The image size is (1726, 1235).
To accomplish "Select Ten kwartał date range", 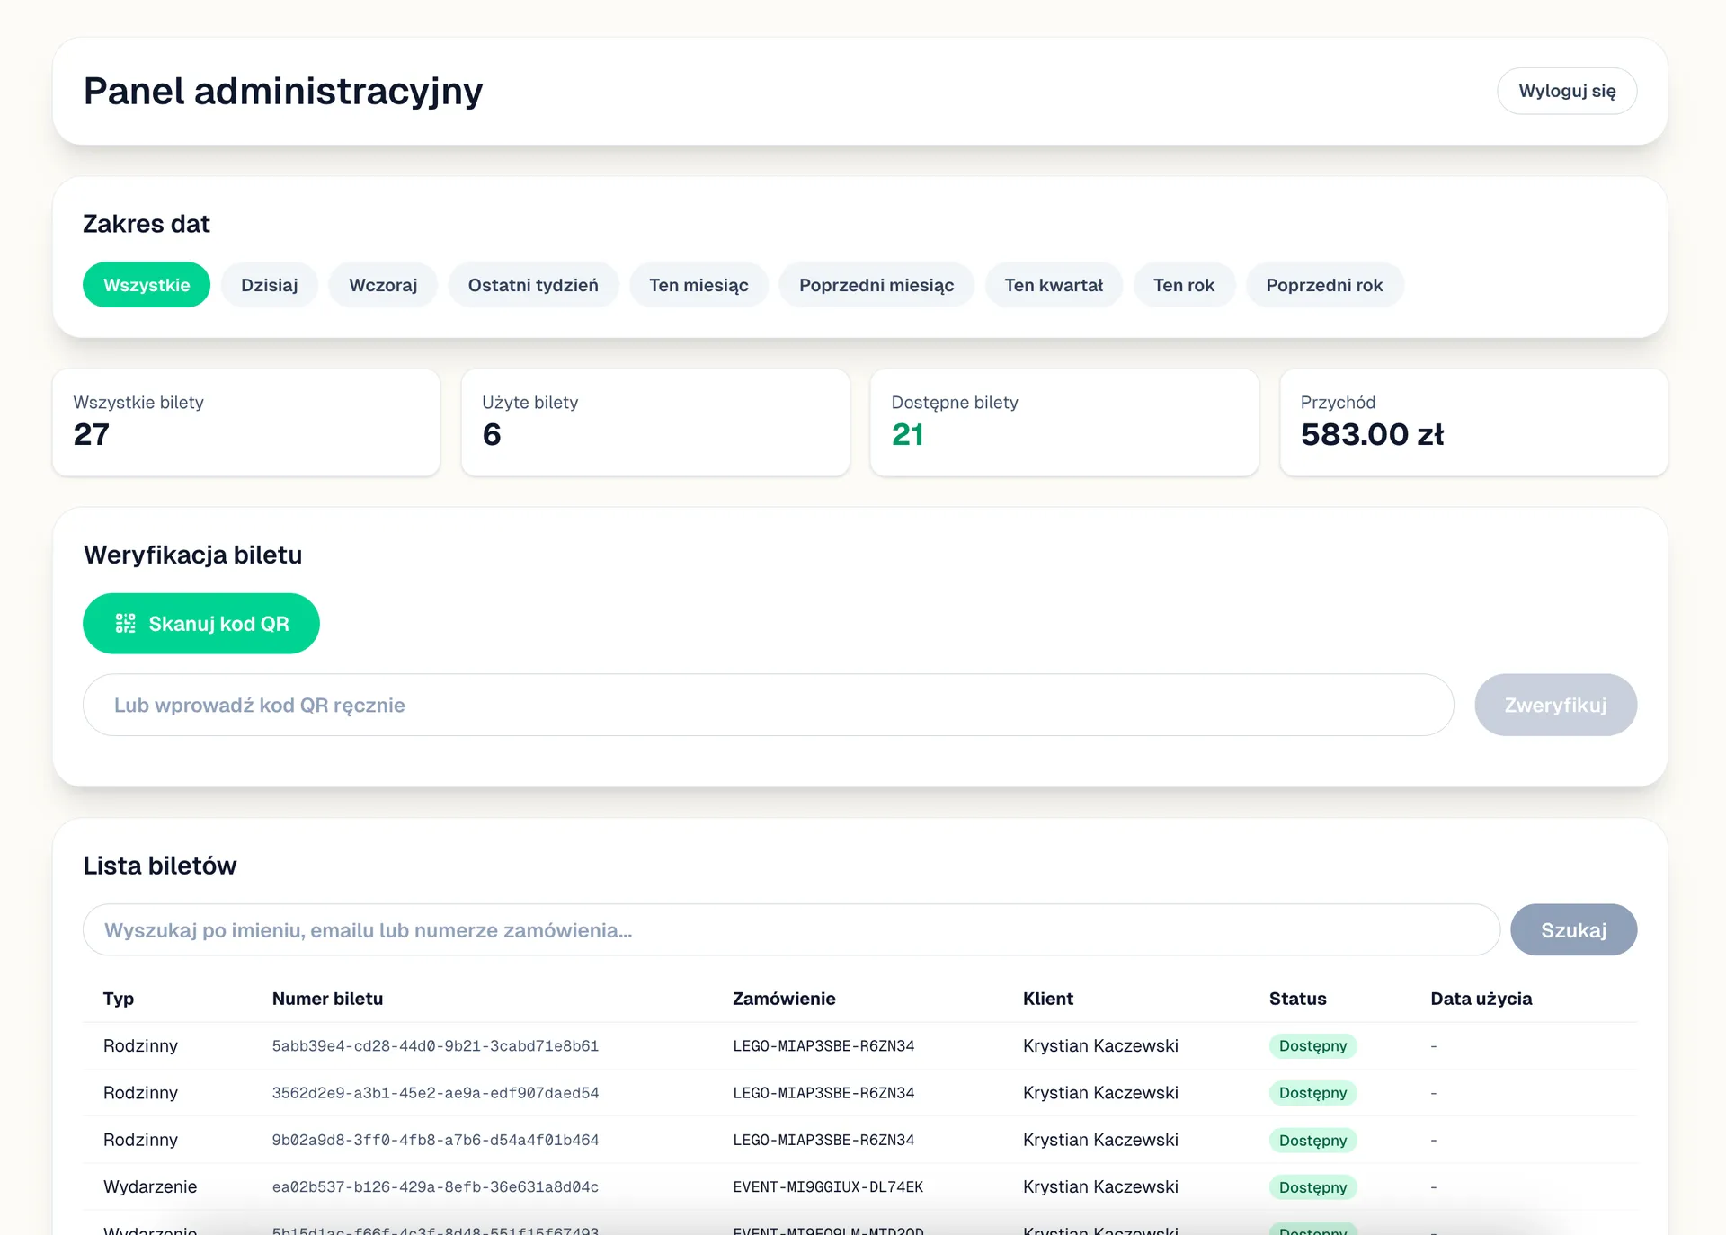I will (1054, 285).
